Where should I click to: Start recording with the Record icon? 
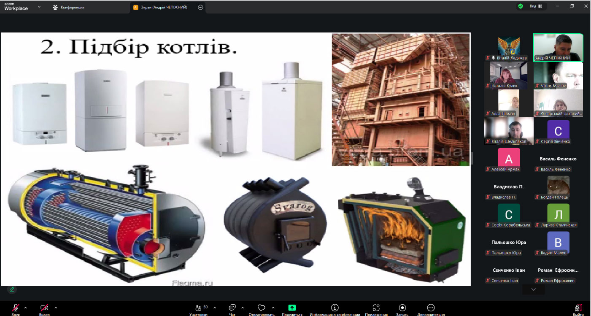pyautogui.click(x=402, y=308)
